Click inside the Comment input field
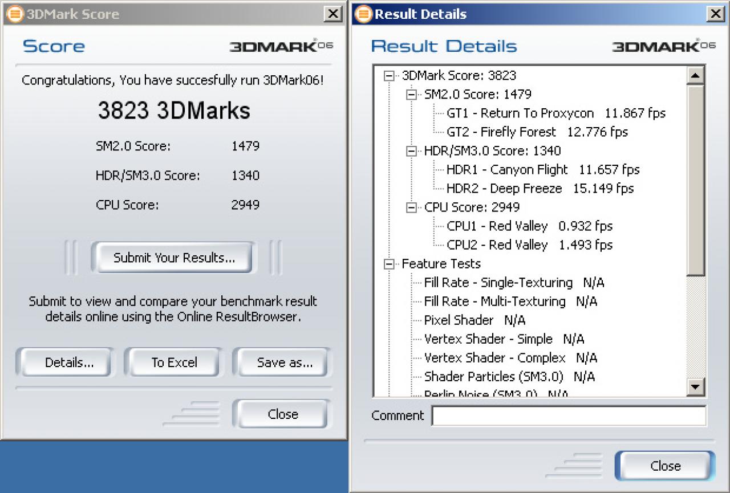This screenshot has height=493, width=730. (569, 415)
